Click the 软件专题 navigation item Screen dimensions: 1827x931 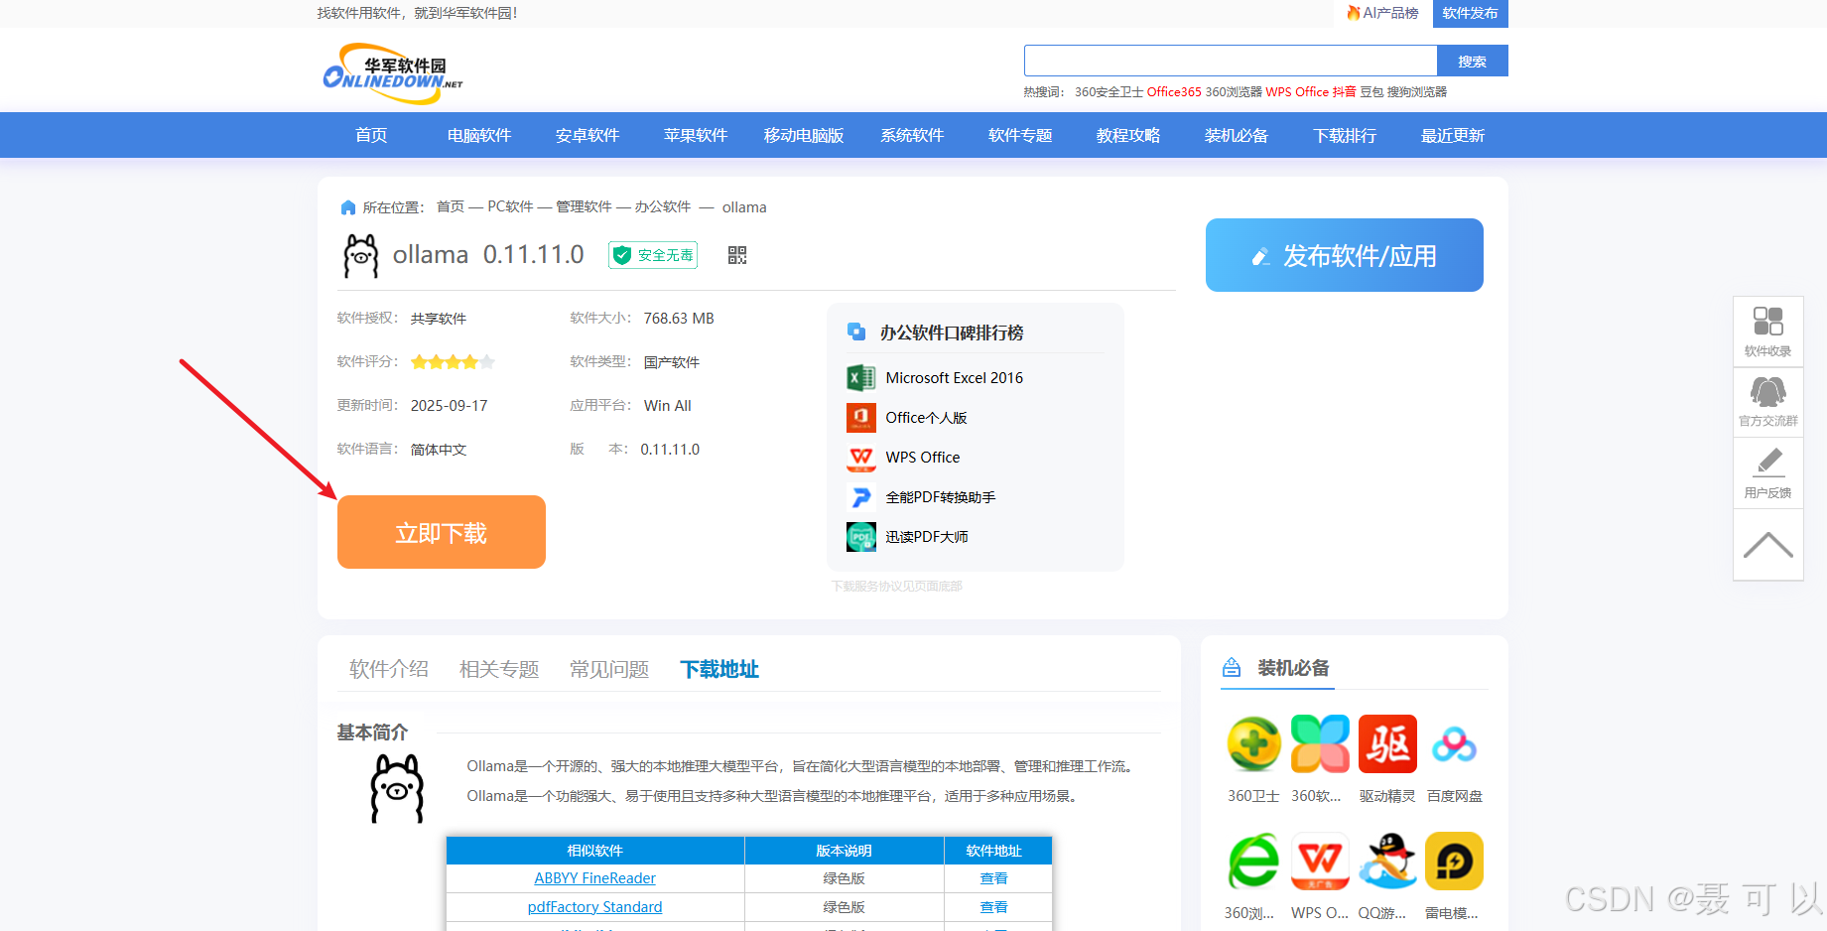pos(1020,135)
